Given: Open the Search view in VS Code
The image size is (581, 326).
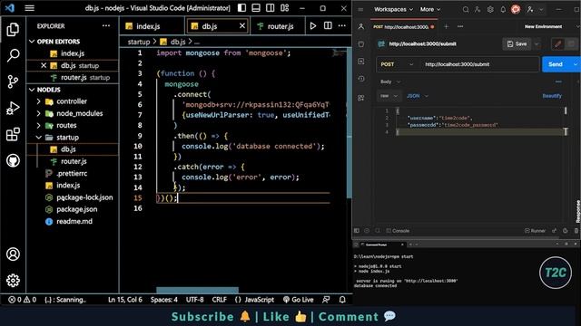Looking at the screenshot, I should (x=13, y=55).
